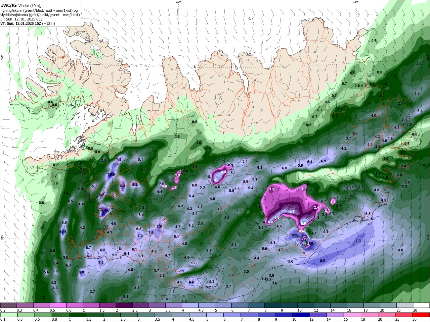Screen dimensions: 430x322
Task: Click the 10.9 precipitation value on the map
Action: (x=111, y=175)
